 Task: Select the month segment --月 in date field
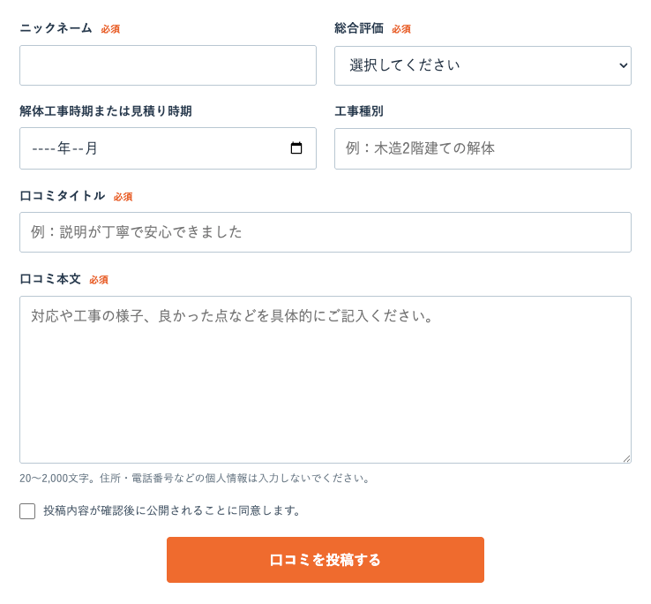(85, 148)
